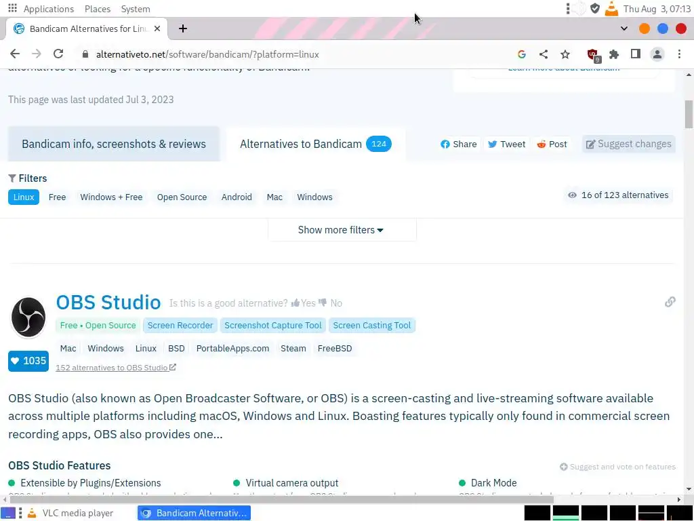Enable the Open Source filter

182,197
